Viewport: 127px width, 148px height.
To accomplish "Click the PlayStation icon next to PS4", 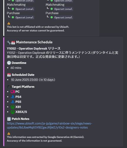I will (13, 97).
